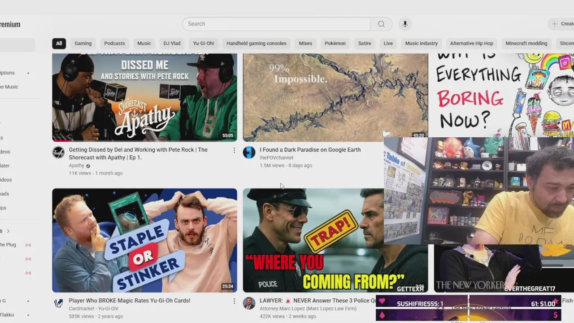Open the Why Is Everything Boring thumbnail
This screenshot has height=323, width=574.
(x=504, y=95)
